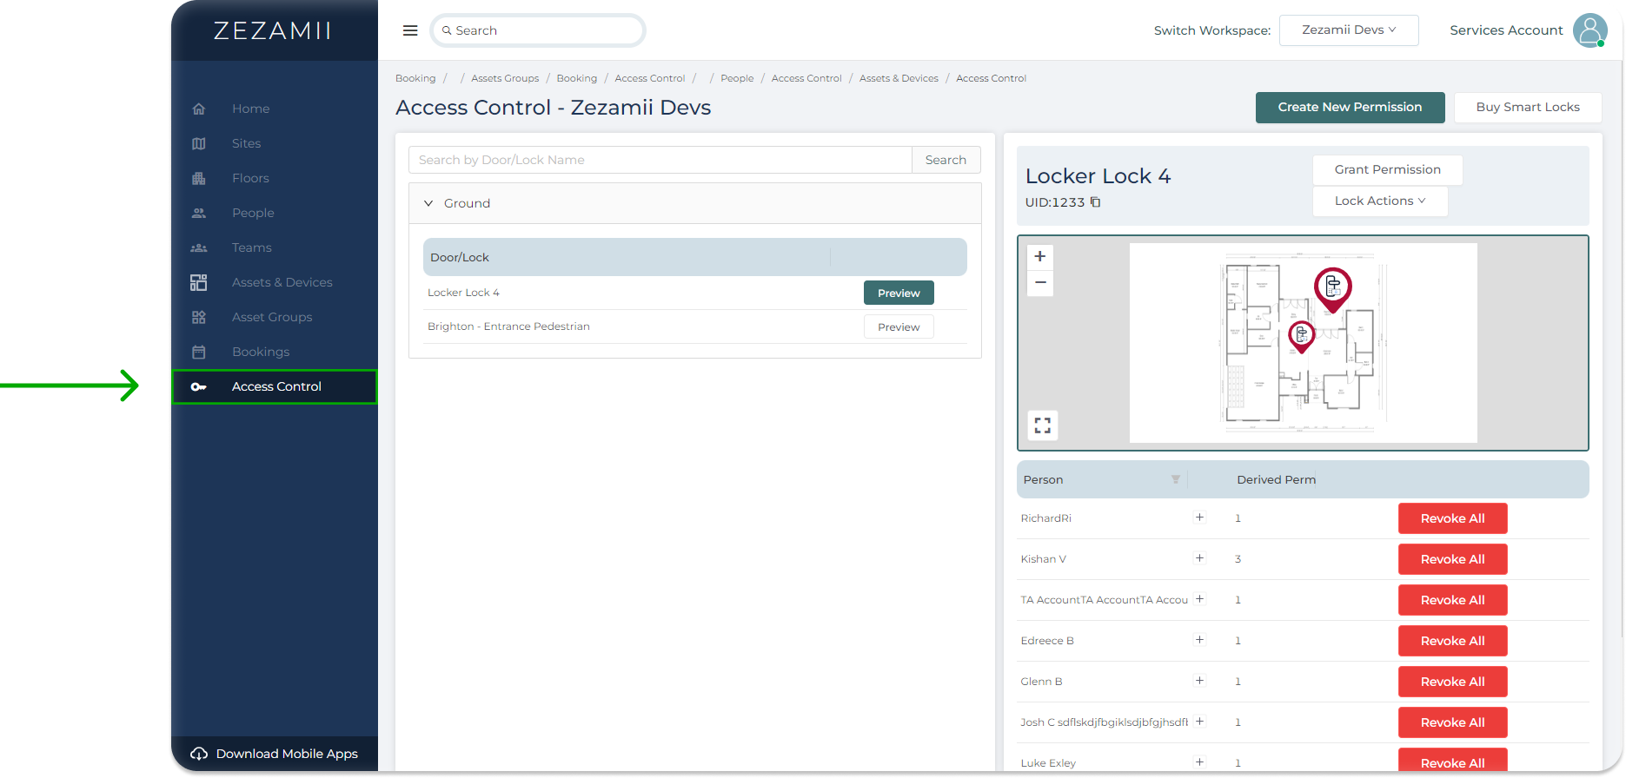Revoke all permissions for Glenn B

[1452, 682]
